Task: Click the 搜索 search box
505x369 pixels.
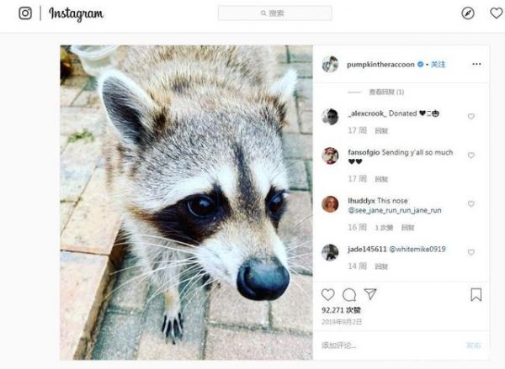Action: (x=274, y=13)
